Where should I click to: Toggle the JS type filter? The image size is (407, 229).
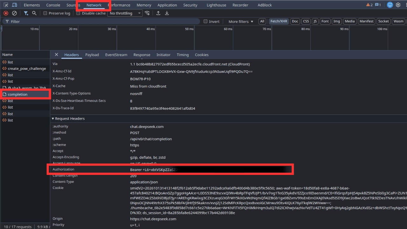(315, 21)
